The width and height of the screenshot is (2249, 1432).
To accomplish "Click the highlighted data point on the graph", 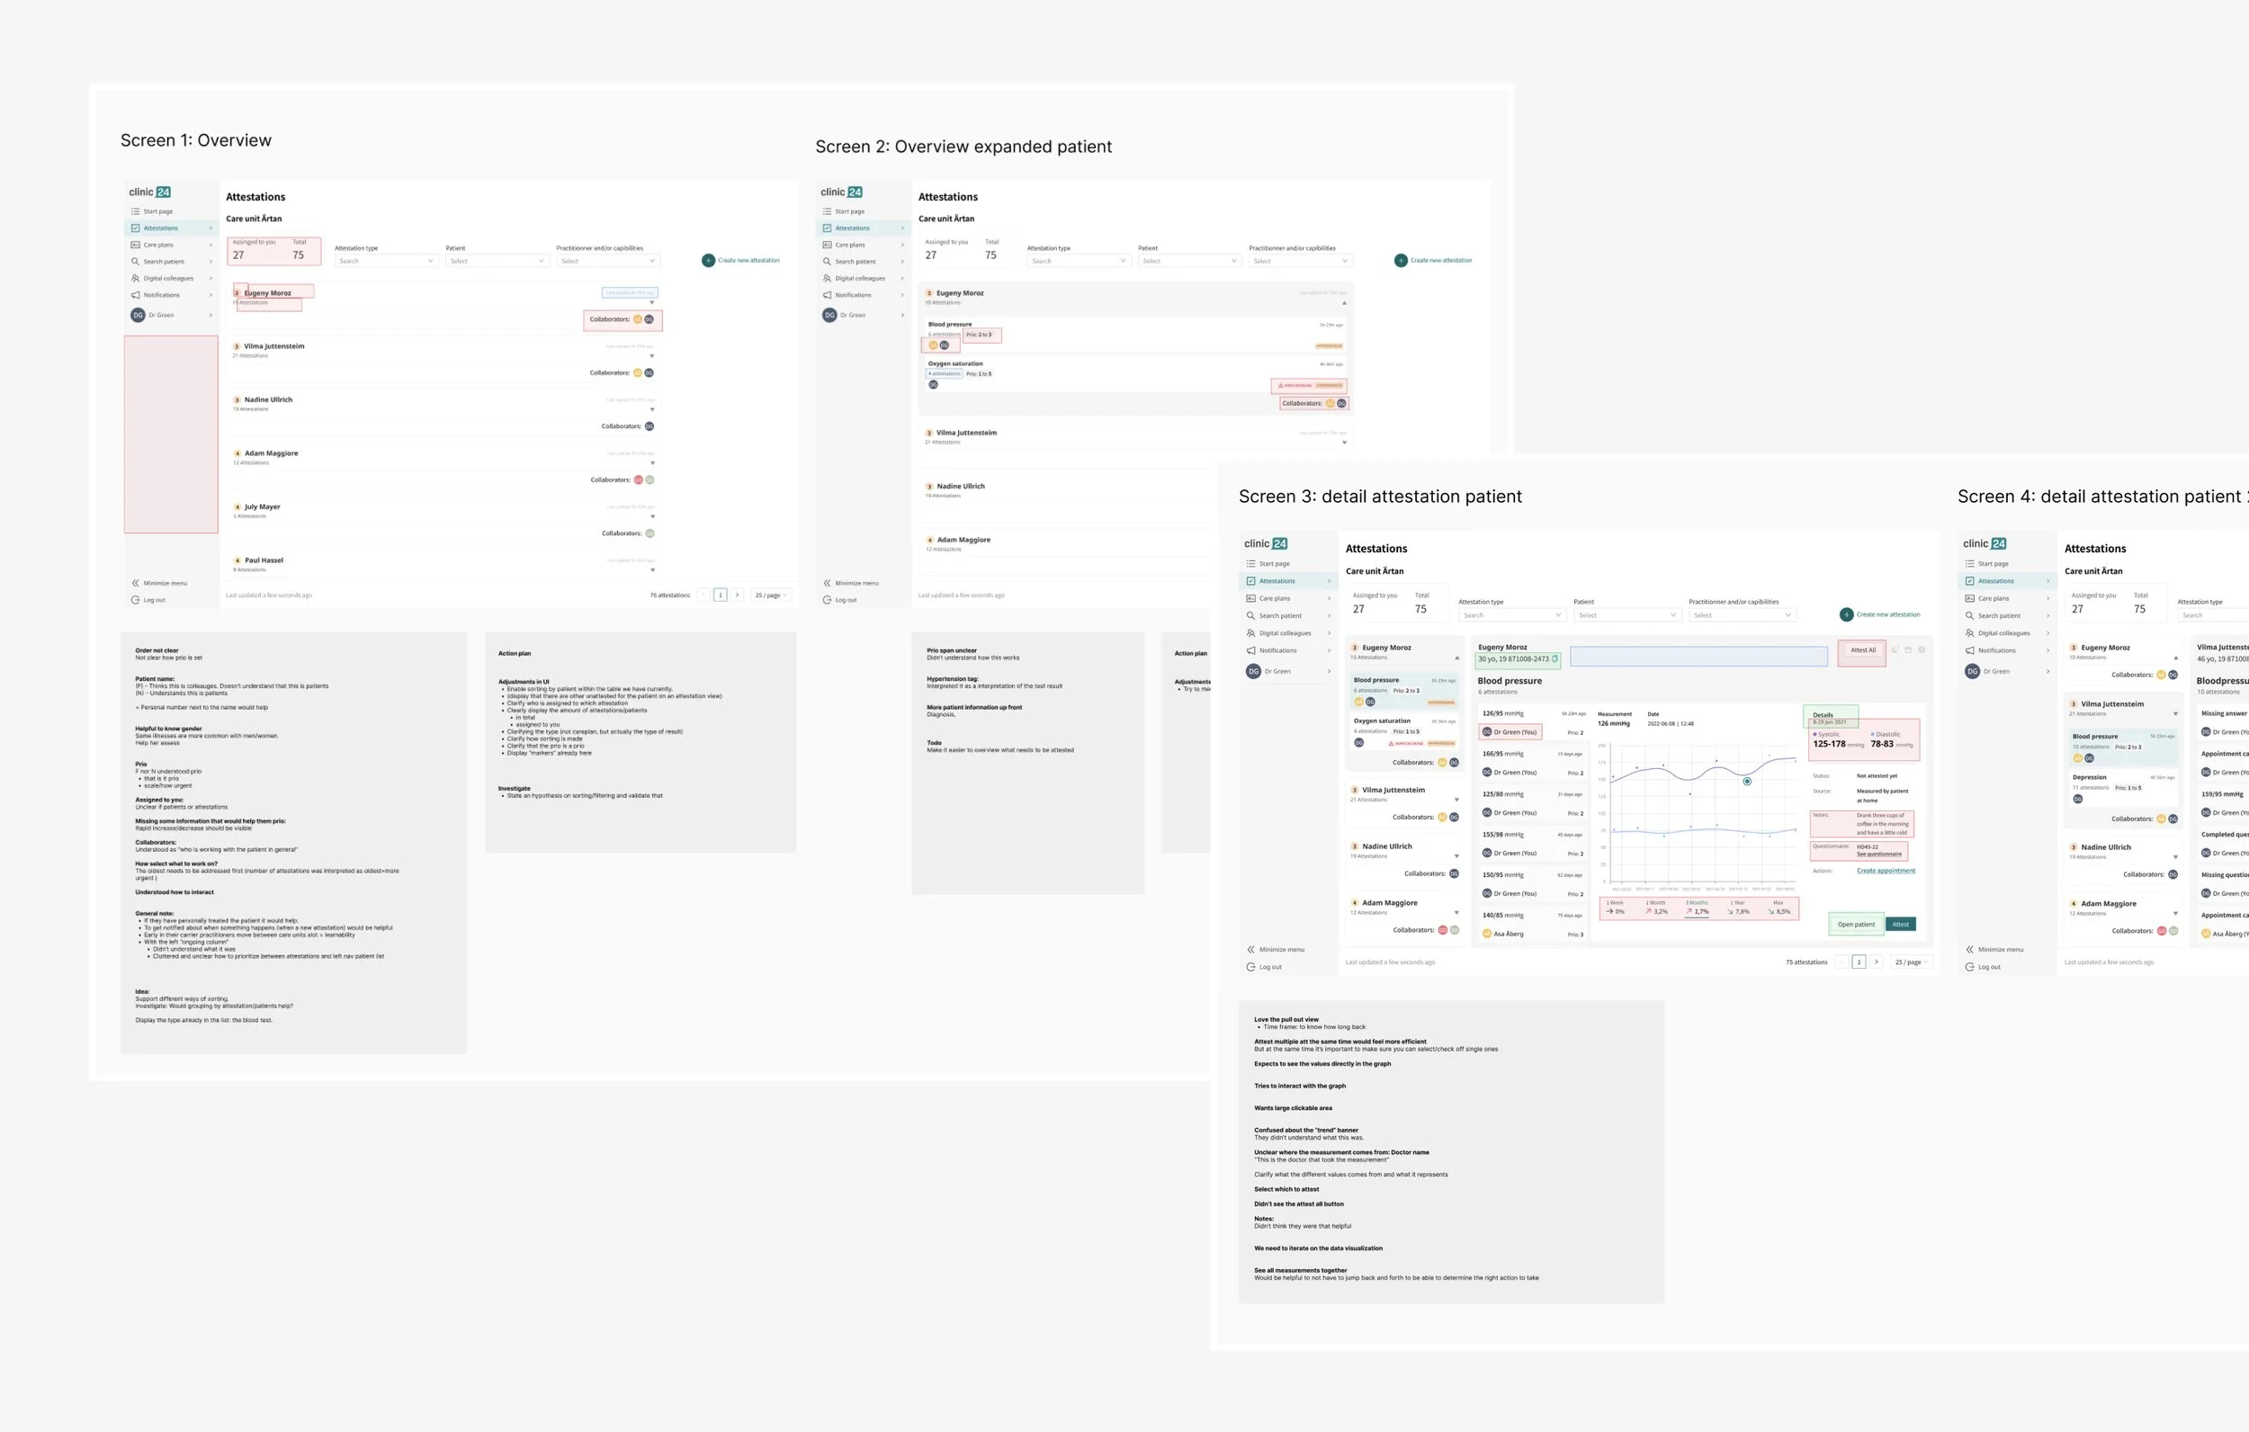I will [1746, 781].
